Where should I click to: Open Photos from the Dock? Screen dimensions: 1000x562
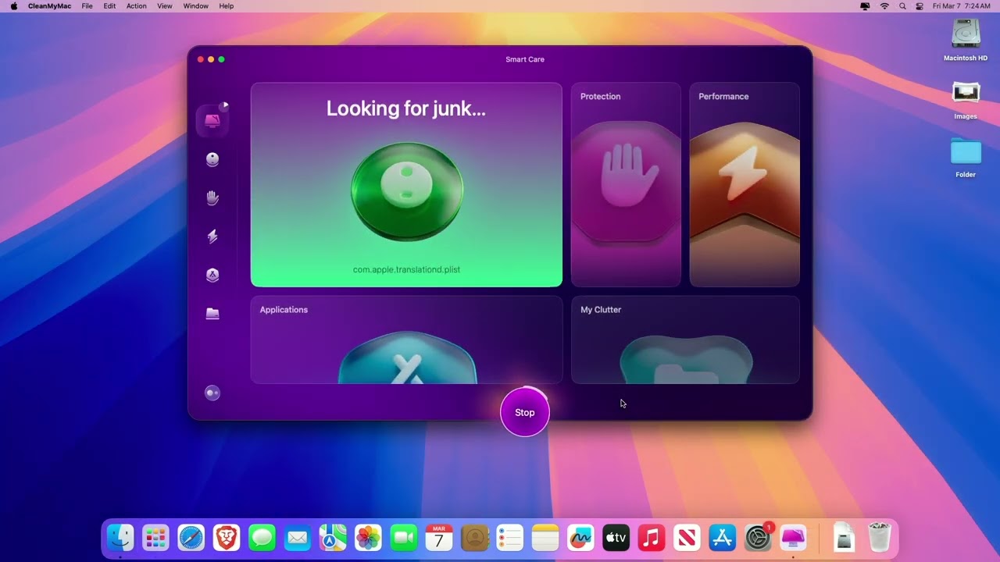368,538
